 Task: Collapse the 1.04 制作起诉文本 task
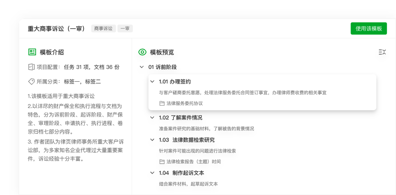(x=152, y=173)
